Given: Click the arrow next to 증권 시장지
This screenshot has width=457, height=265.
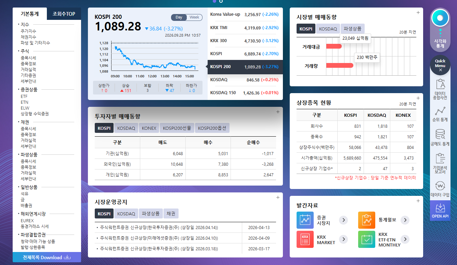Looking at the screenshot, I should 343,220.
